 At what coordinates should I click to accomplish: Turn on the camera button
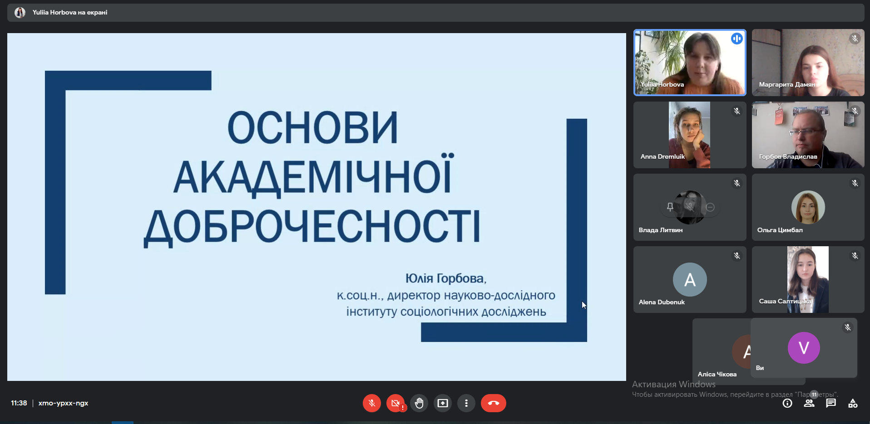[395, 403]
